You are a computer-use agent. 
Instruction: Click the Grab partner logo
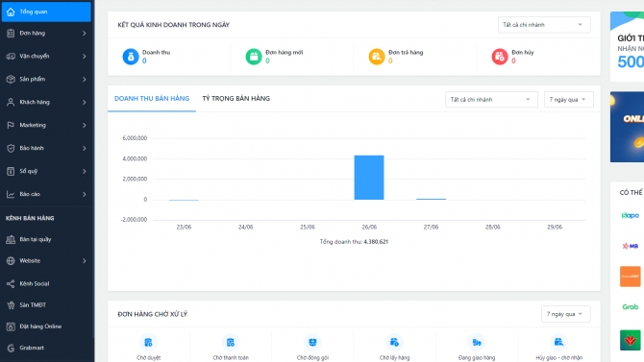(630, 306)
